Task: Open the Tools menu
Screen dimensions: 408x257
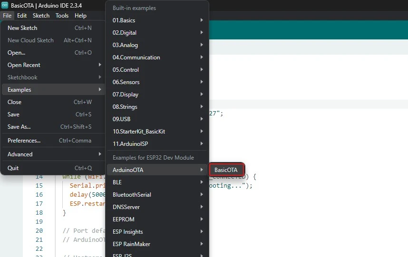Action: pos(62,16)
